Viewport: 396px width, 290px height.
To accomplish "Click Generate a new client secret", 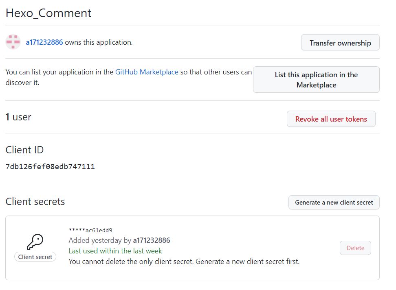I will (334, 202).
